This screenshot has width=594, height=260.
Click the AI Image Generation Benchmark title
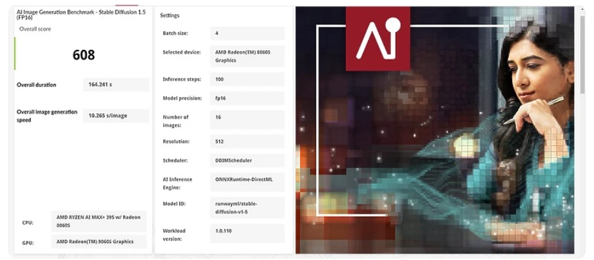point(81,14)
